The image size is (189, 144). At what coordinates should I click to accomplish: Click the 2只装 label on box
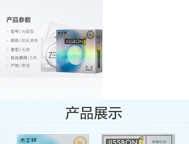pos(60,67)
